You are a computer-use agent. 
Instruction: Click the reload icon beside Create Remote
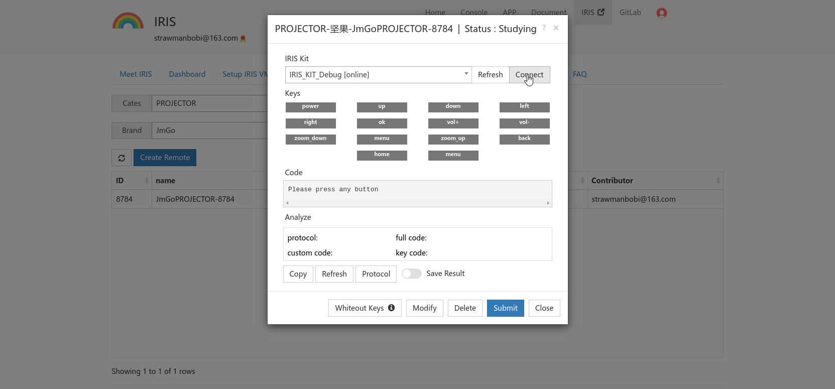[122, 158]
